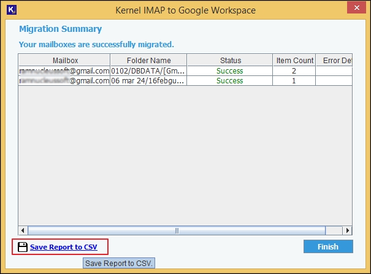
Task: Click the floppy disk save icon
Action: pos(23,247)
